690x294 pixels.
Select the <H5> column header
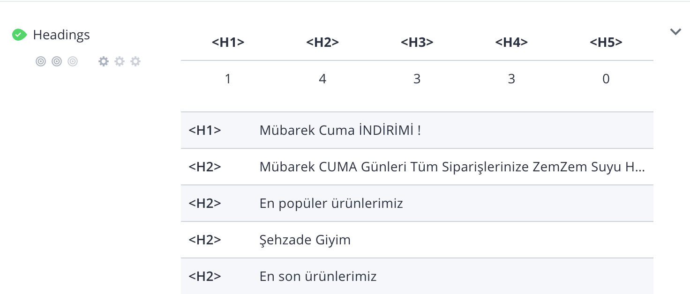click(606, 42)
